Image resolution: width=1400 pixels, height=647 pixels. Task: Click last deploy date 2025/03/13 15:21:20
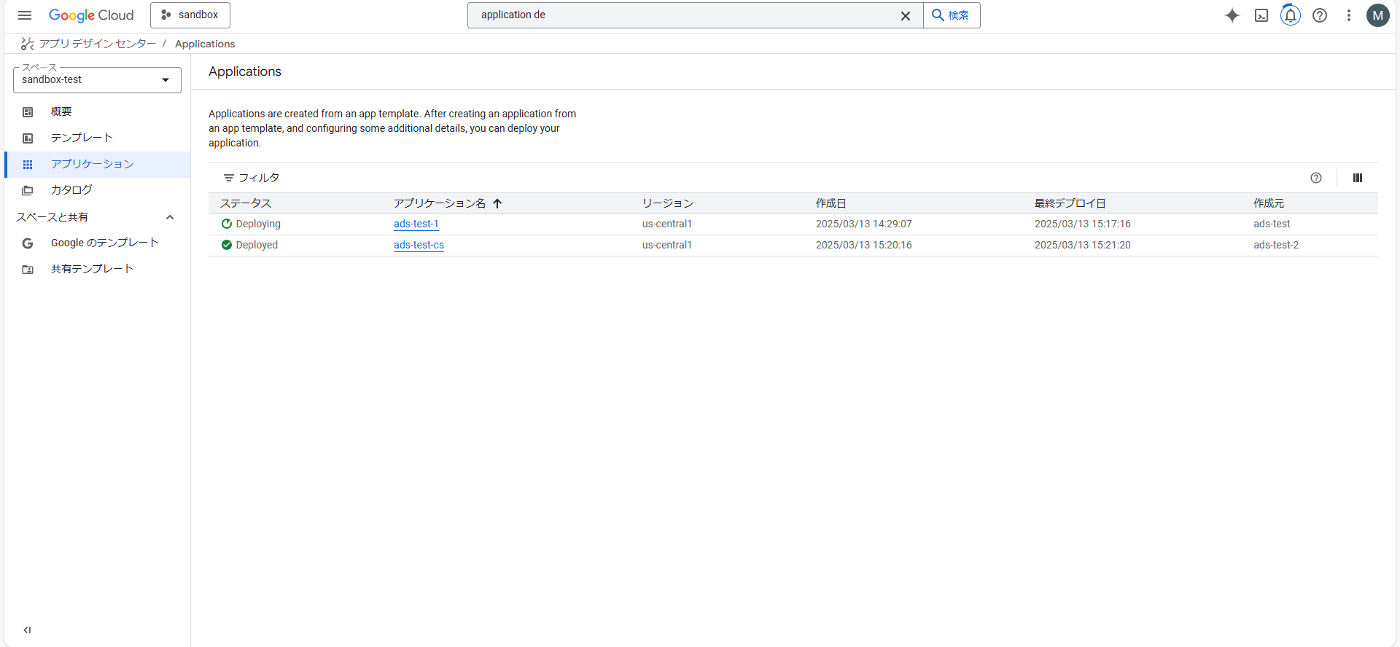[x=1082, y=245]
